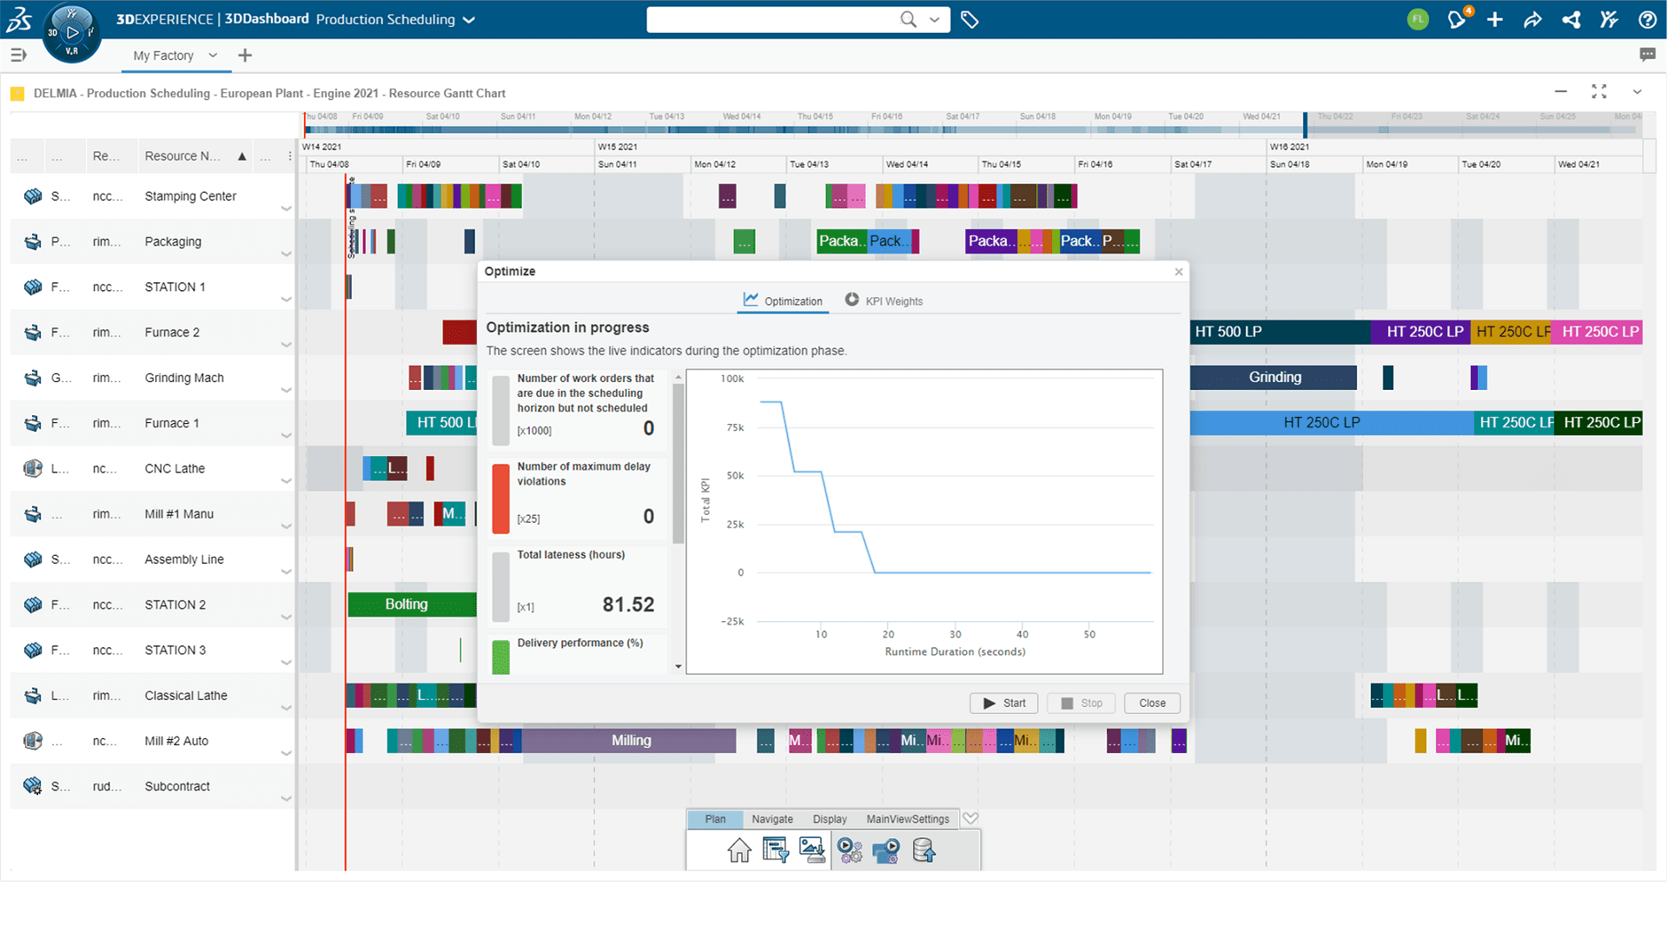
Task: Click the Production Scheduling home icon
Action: 738,849
